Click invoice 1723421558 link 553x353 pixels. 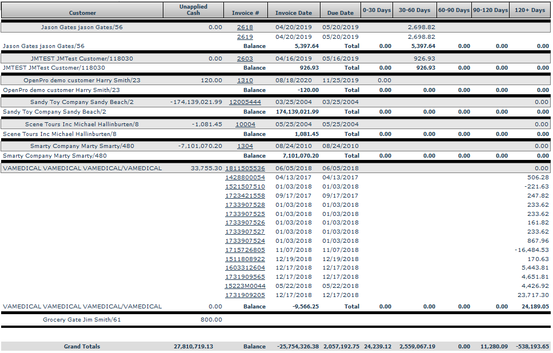click(245, 196)
